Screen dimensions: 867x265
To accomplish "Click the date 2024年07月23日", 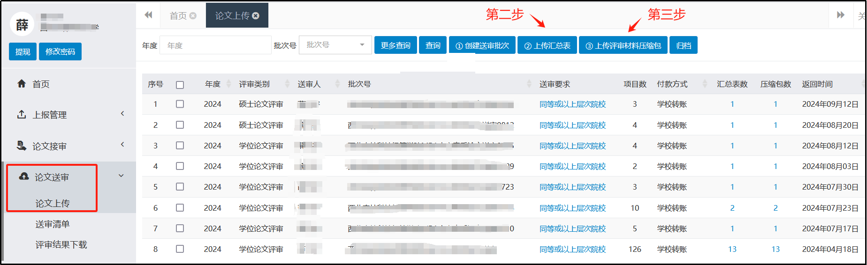I will tap(830, 208).
